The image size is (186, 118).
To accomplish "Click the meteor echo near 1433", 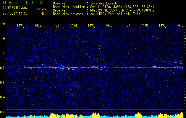I will 54,68.
